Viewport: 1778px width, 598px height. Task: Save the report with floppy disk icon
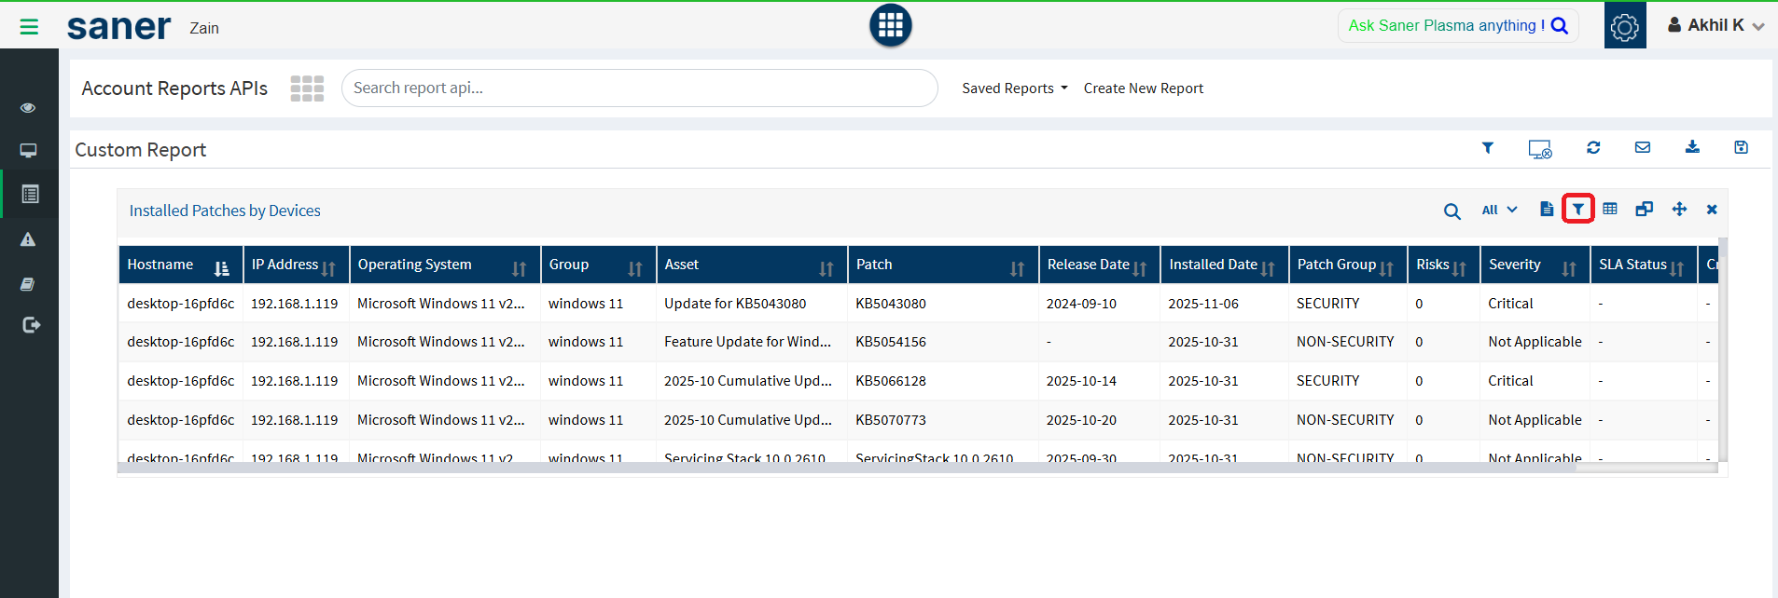pos(1741,147)
